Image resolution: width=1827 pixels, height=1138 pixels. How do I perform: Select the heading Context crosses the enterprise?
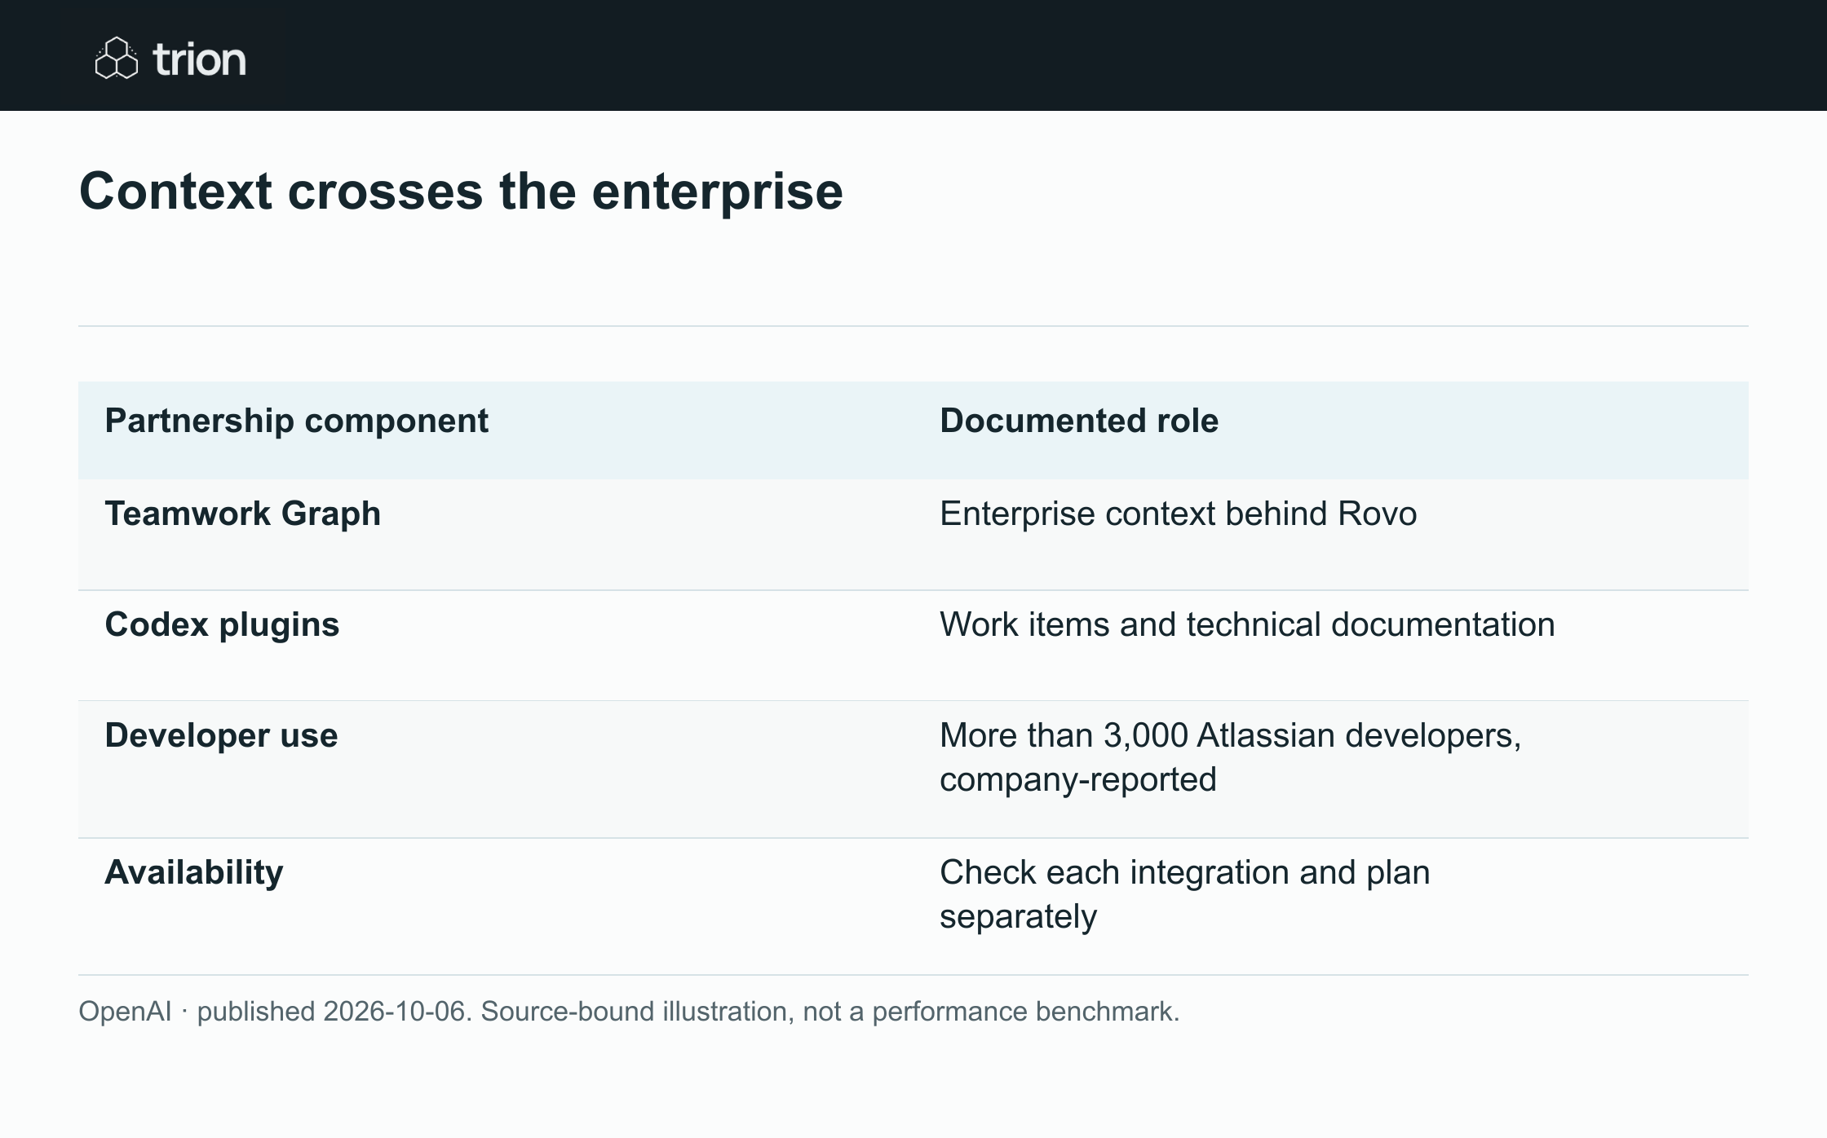[x=461, y=192]
